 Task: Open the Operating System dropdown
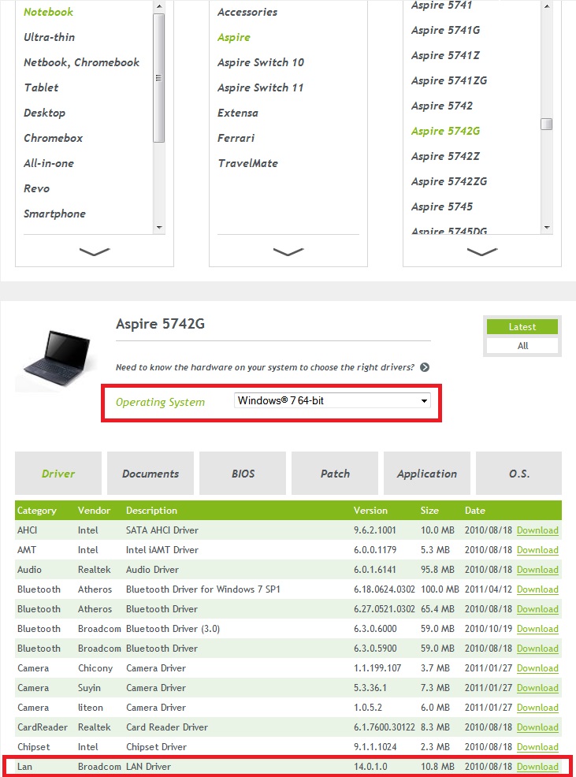(x=332, y=400)
